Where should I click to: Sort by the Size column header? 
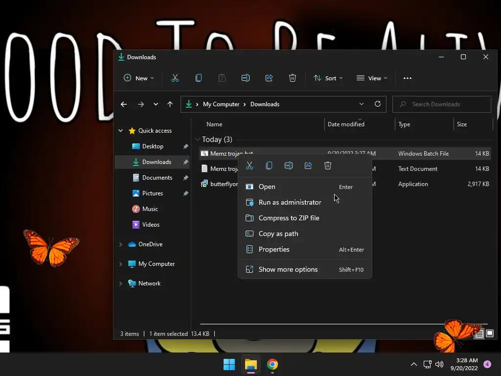click(462, 124)
